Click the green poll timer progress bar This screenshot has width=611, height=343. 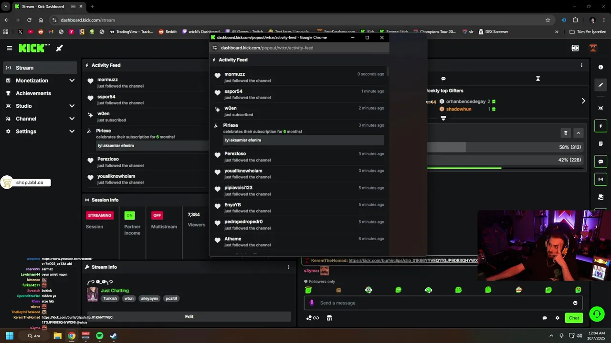[464, 168]
